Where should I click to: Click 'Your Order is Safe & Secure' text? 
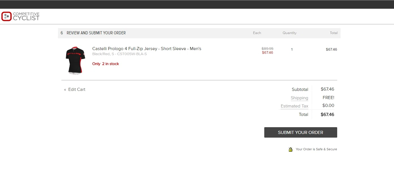point(316,149)
